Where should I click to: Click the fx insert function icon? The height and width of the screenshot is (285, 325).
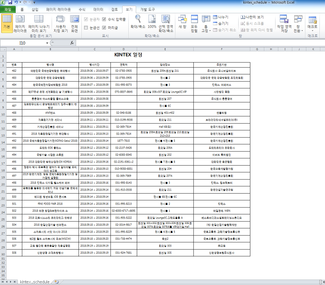click(x=72, y=43)
